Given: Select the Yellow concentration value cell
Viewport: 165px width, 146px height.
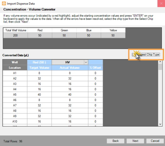Looking at the screenshot, I should [x=113, y=35].
